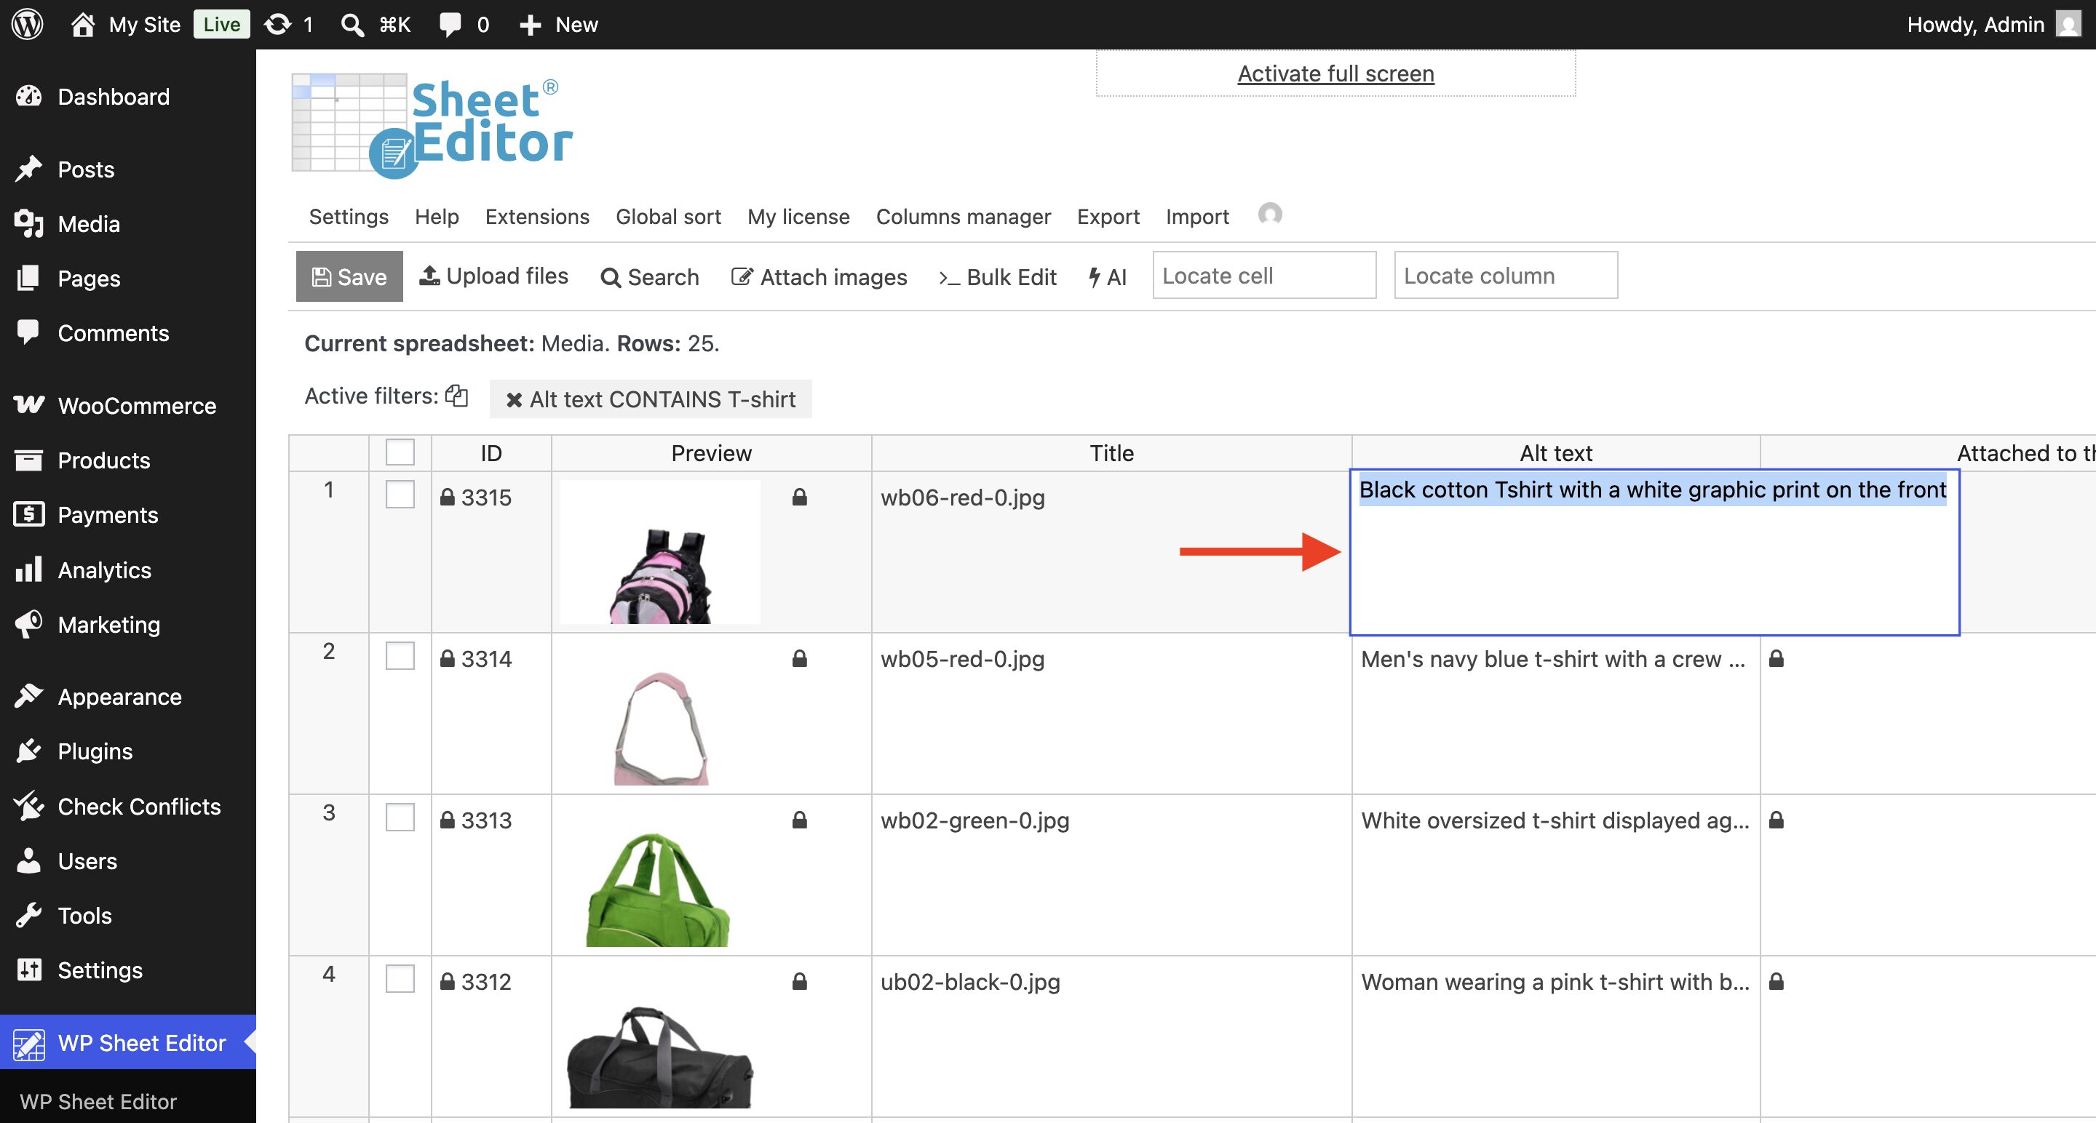Open WP Sheet Editor sidebar item

tap(128, 1042)
